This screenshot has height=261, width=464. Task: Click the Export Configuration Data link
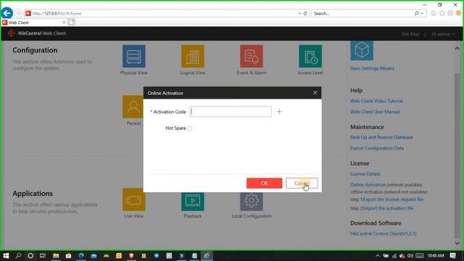coord(377,148)
